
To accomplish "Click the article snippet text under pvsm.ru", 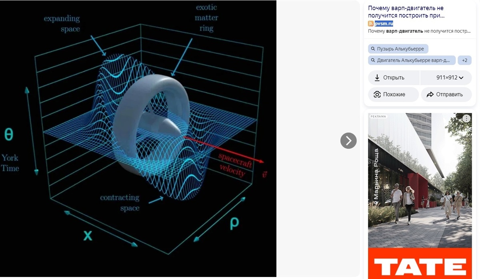I will click(x=419, y=31).
